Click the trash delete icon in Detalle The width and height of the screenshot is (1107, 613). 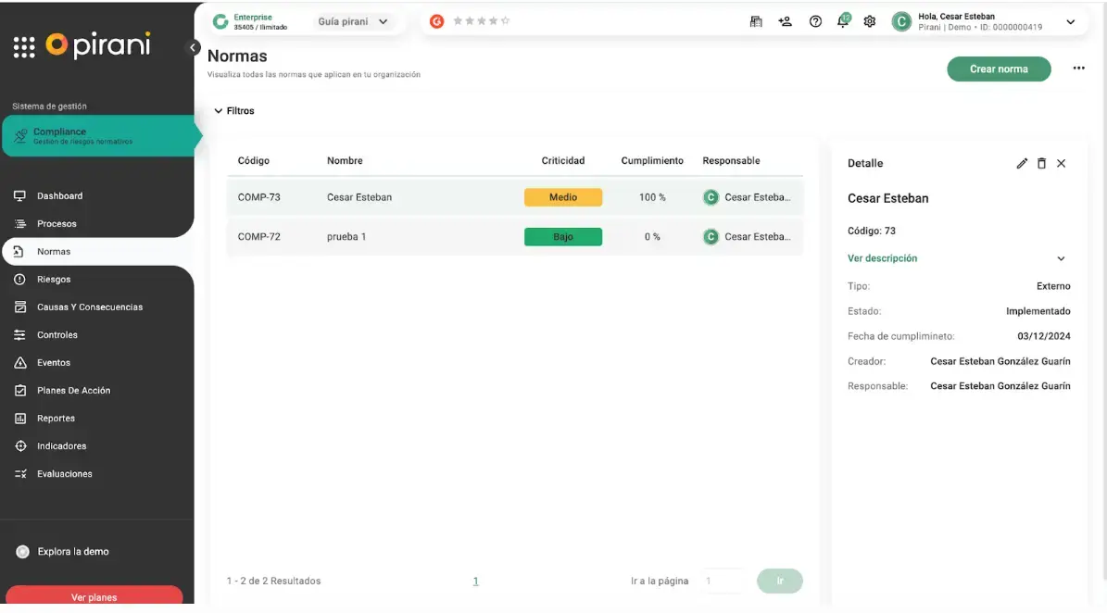[x=1041, y=163]
